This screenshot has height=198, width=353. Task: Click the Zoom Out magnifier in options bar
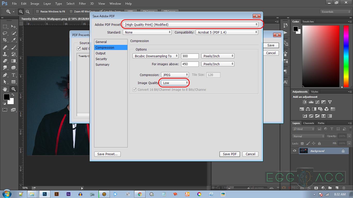pyautogui.click(x=28, y=12)
